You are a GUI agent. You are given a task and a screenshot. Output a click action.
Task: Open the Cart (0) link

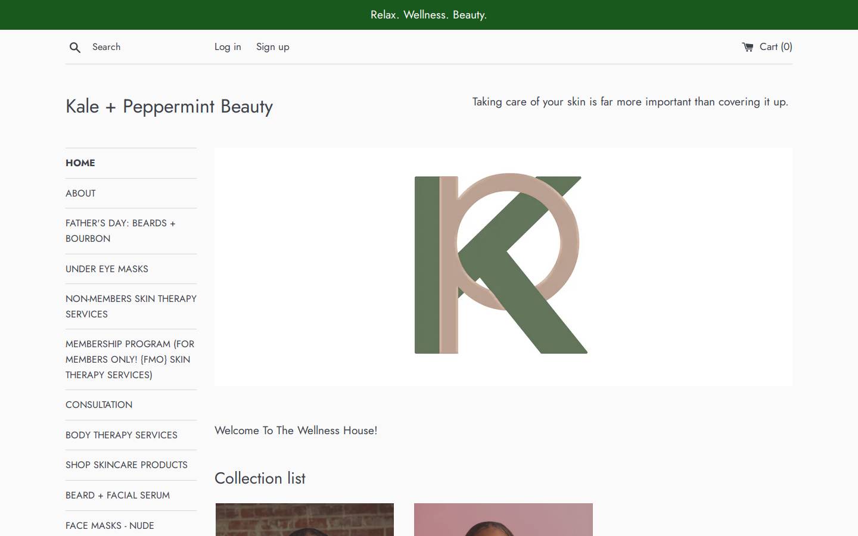(x=767, y=47)
